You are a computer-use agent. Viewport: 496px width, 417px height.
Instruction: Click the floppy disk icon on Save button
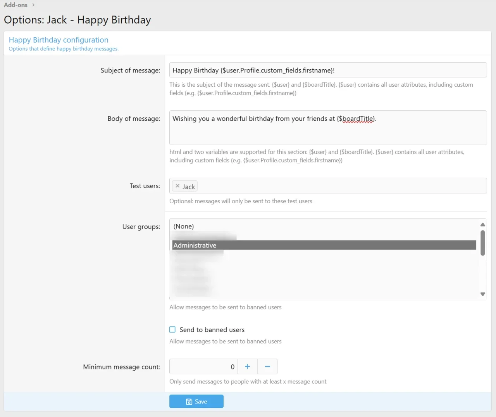188,402
